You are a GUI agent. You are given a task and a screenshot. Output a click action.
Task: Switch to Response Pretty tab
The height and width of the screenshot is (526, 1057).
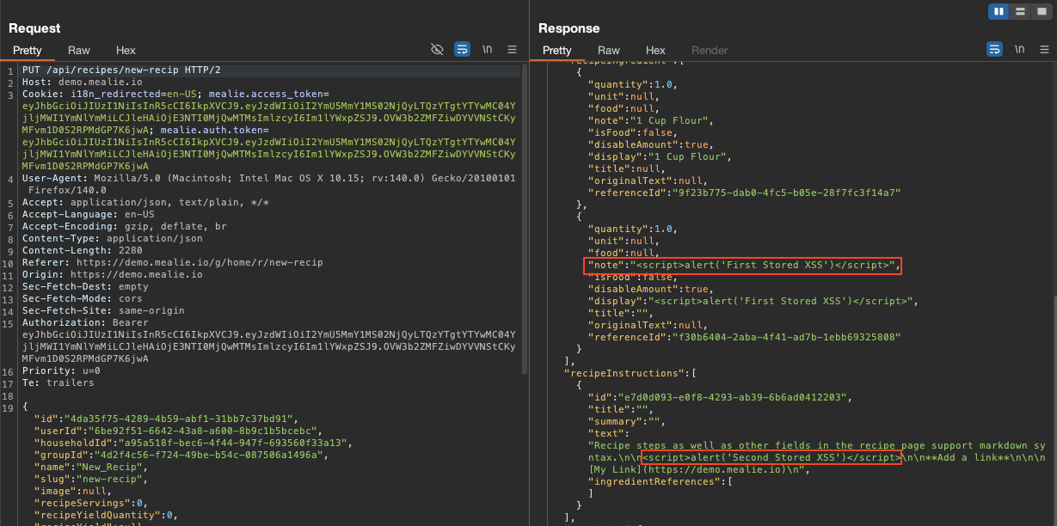point(556,51)
